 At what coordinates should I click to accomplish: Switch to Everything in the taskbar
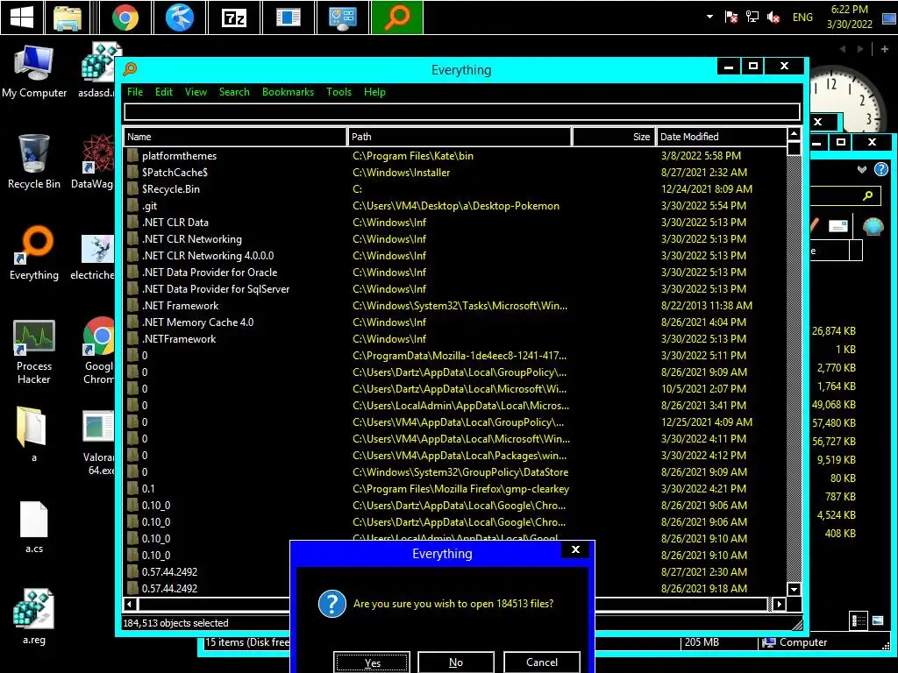coord(397,18)
